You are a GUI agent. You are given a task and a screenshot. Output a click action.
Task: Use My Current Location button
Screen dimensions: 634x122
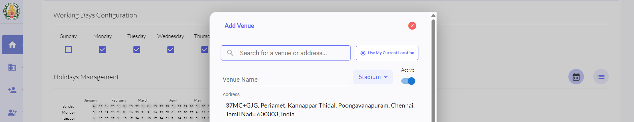387,53
